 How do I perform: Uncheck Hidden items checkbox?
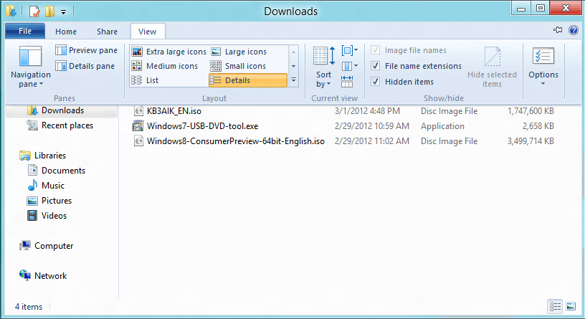point(376,81)
